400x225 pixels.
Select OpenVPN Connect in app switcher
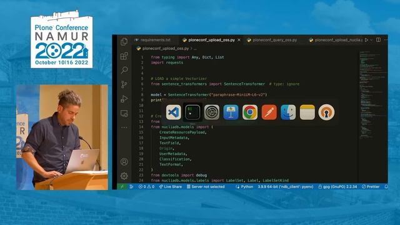pyautogui.click(x=326, y=112)
